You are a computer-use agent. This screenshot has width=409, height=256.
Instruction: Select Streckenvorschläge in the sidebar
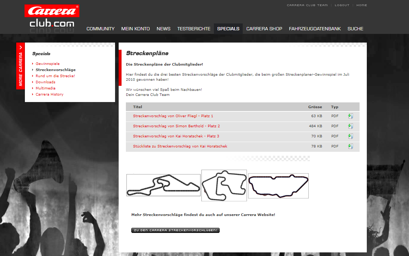click(56, 70)
